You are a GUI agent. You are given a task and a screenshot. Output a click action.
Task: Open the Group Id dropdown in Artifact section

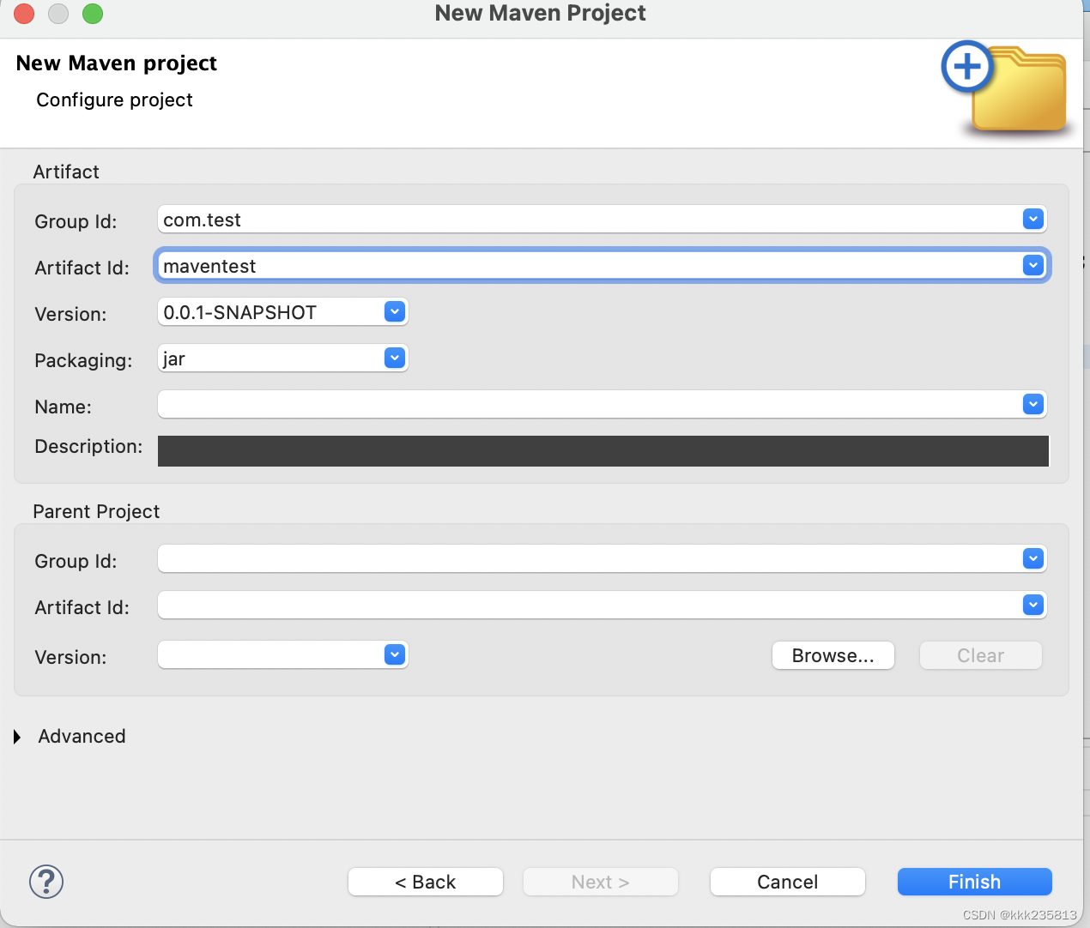coord(1032,219)
